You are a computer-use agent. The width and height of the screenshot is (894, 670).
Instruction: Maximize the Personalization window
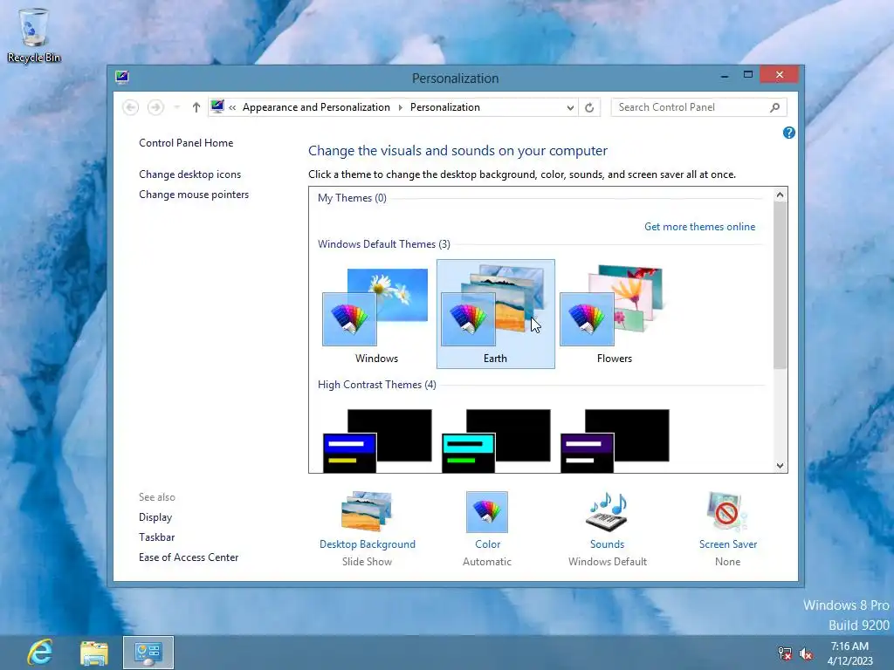click(x=748, y=75)
